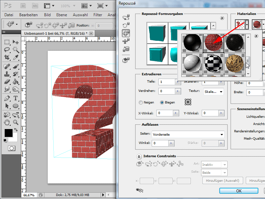Viewport: 265px width, 199px height.
Task: Open the Seite dropdown showing Beide
Action: (214, 172)
